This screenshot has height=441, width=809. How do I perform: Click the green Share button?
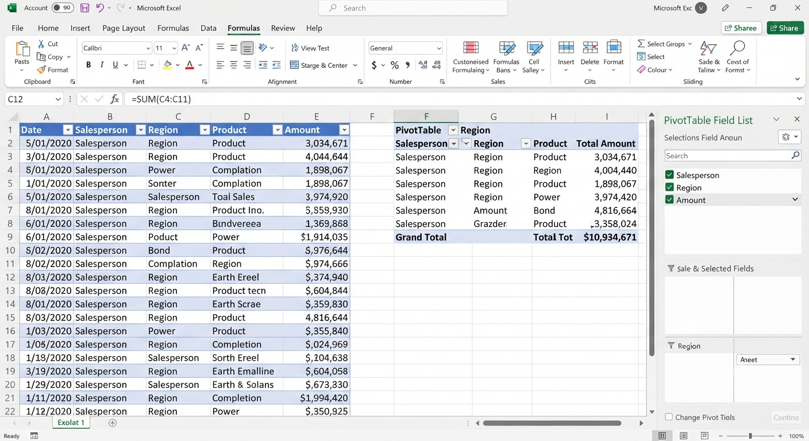[x=785, y=28]
